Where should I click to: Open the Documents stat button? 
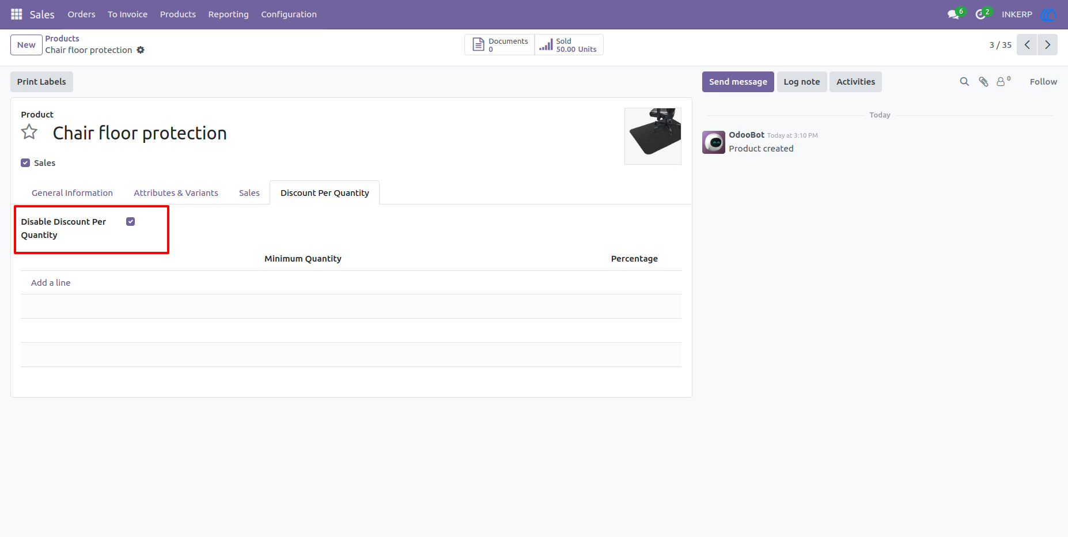(x=499, y=45)
